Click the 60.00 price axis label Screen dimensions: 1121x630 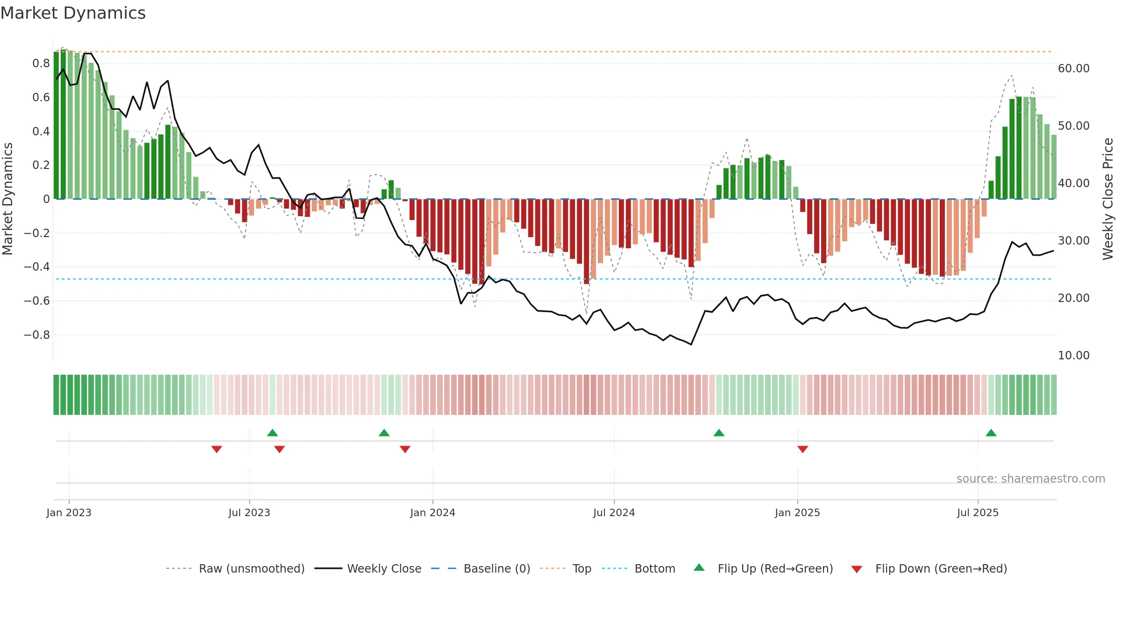[x=1074, y=69]
